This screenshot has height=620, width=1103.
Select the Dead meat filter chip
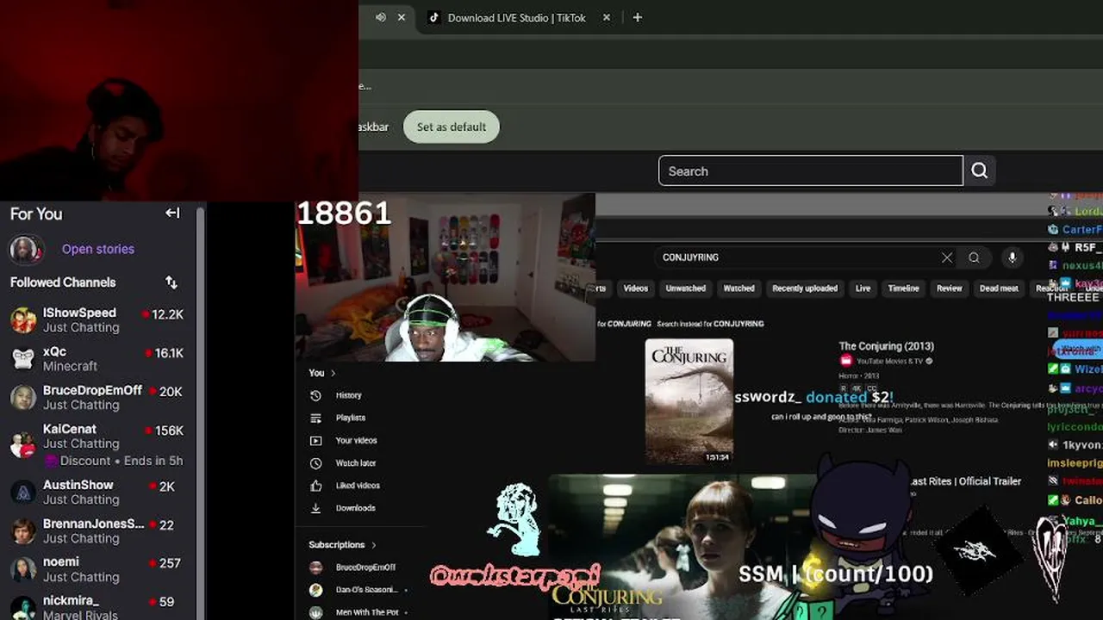(999, 288)
